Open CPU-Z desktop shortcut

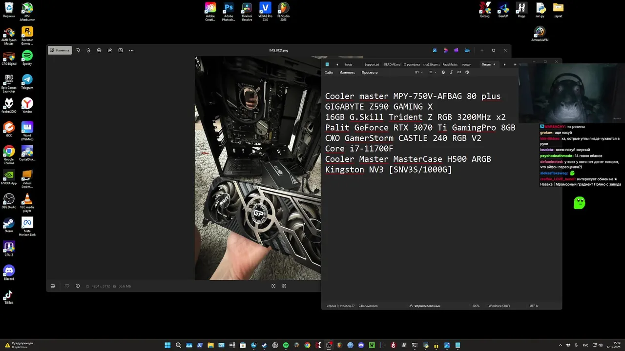(9, 249)
